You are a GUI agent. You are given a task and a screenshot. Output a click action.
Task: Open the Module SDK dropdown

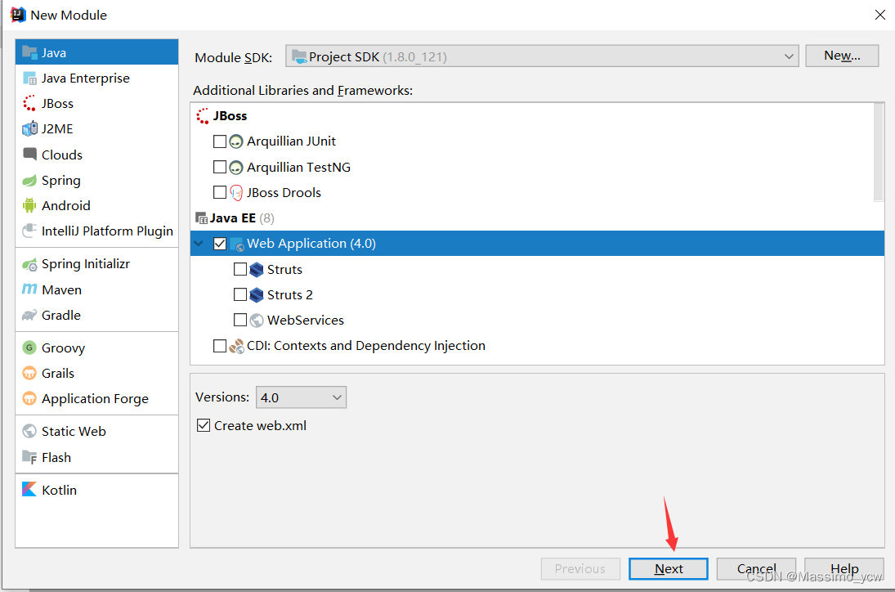click(542, 56)
